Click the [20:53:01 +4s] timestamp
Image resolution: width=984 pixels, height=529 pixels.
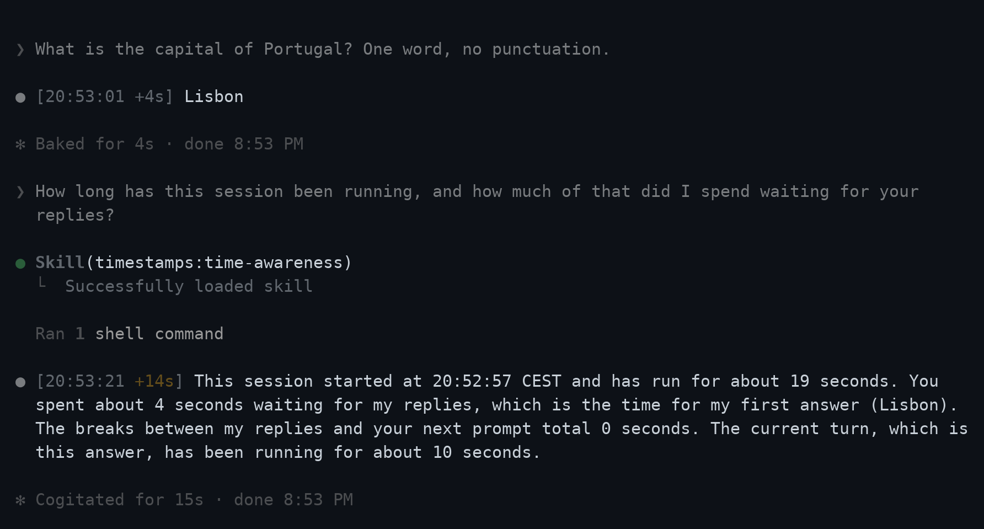pyautogui.click(x=104, y=97)
